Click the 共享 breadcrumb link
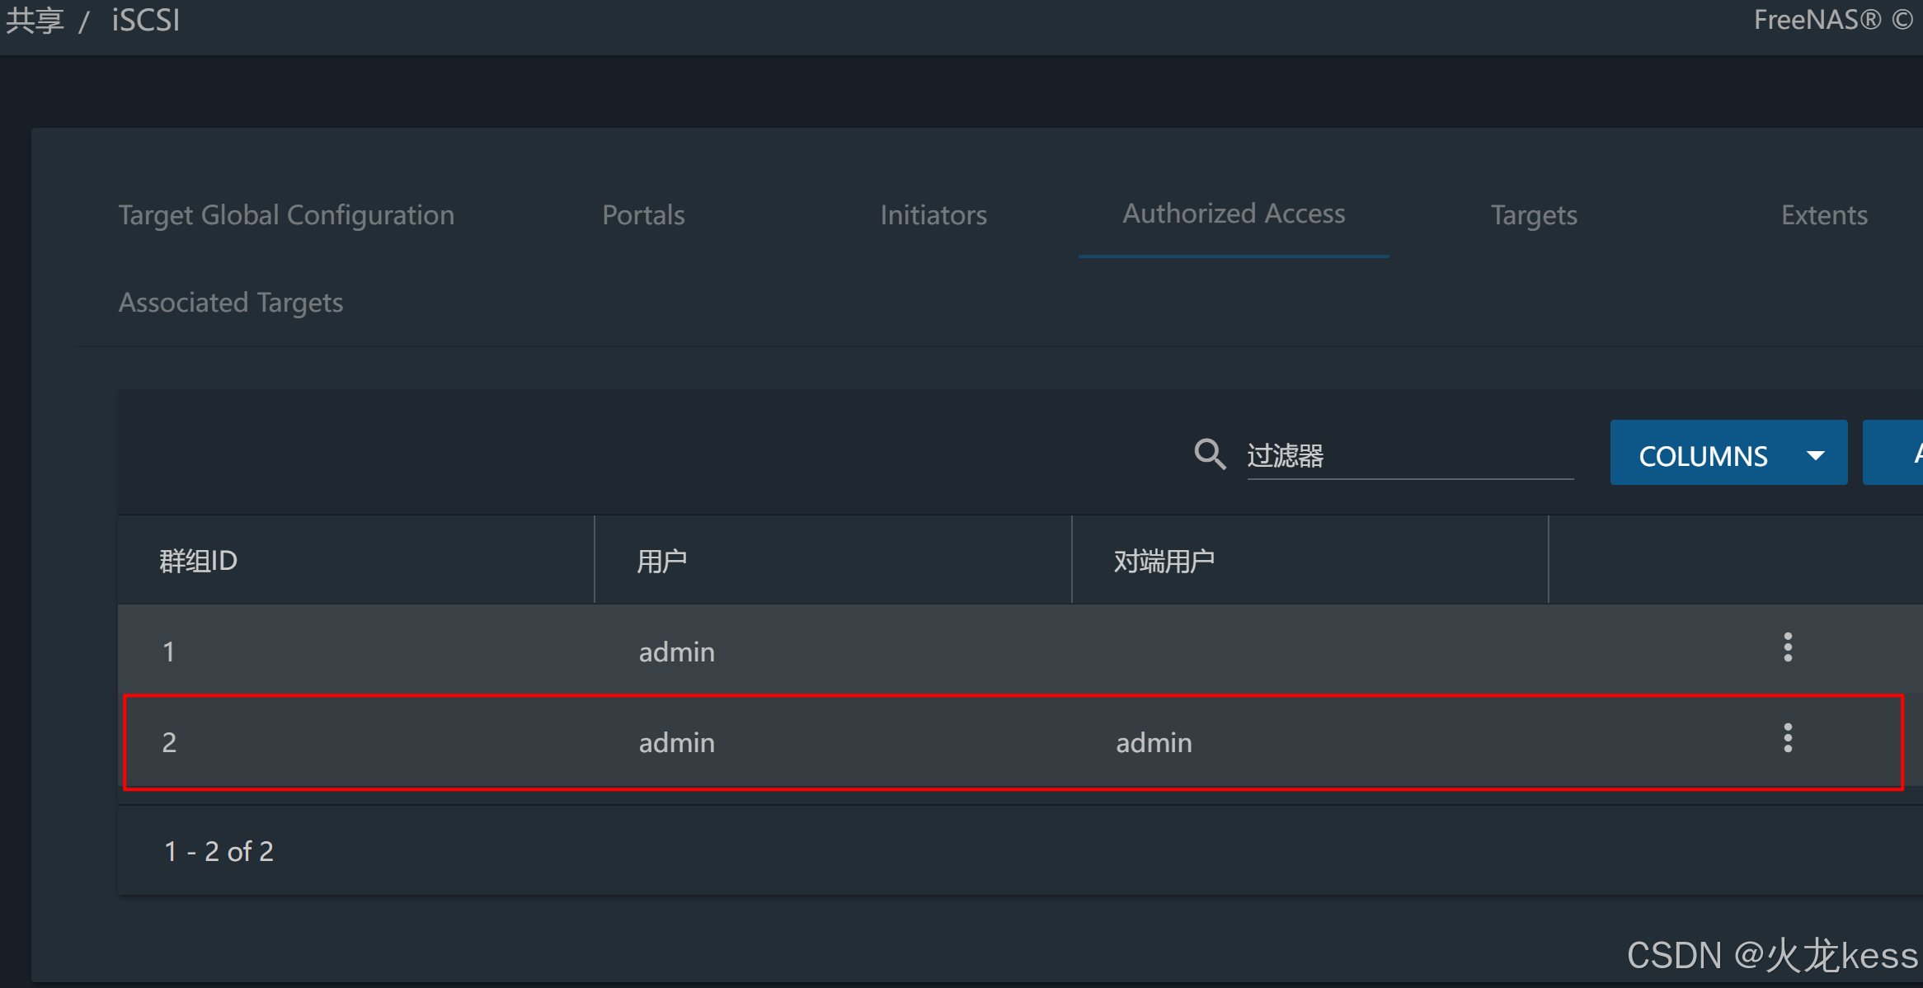The width and height of the screenshot is (1923, 988). (35, 20)
